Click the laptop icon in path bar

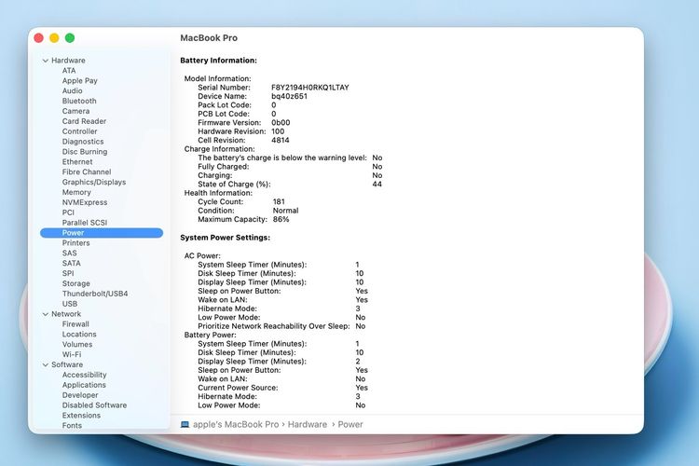click(185, 425)
